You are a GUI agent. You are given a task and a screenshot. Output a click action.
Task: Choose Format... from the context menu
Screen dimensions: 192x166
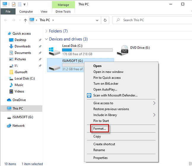tap(100, 129)
